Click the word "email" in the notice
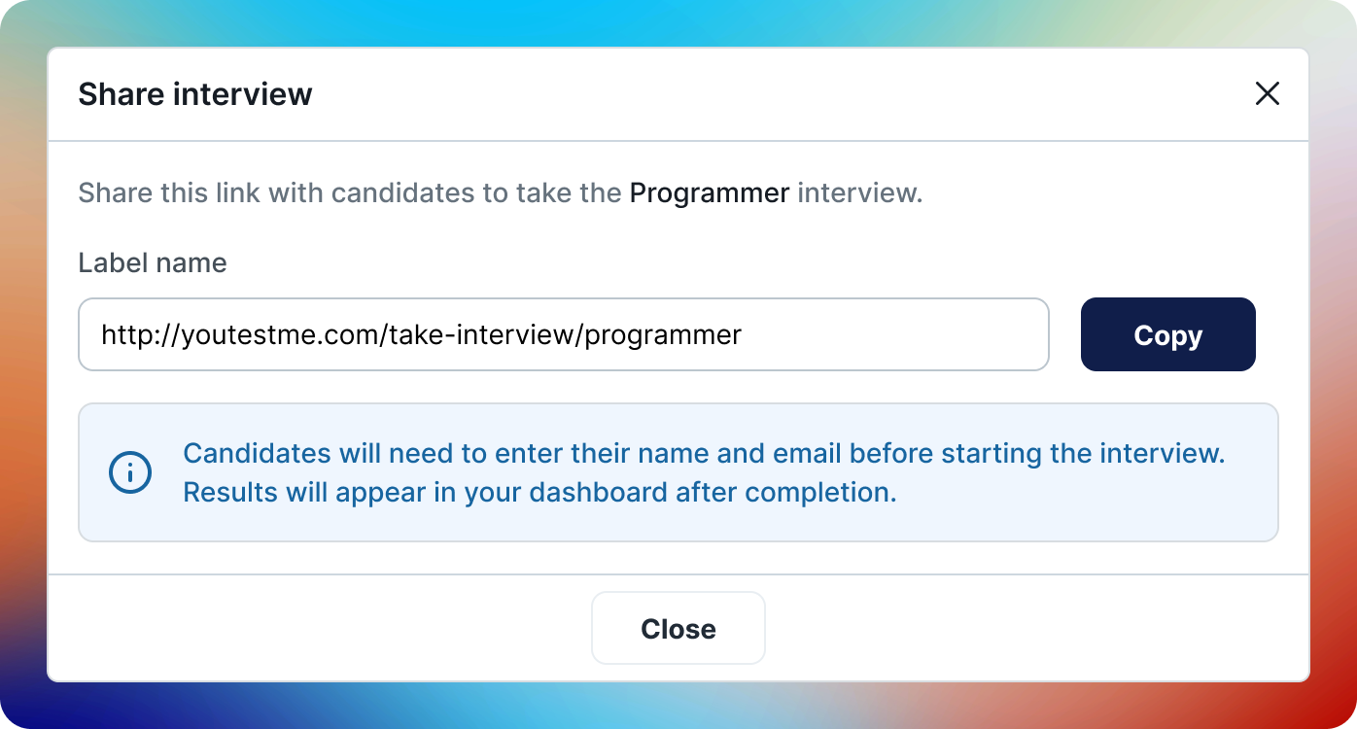1357x729 pixels. (806, 453)
